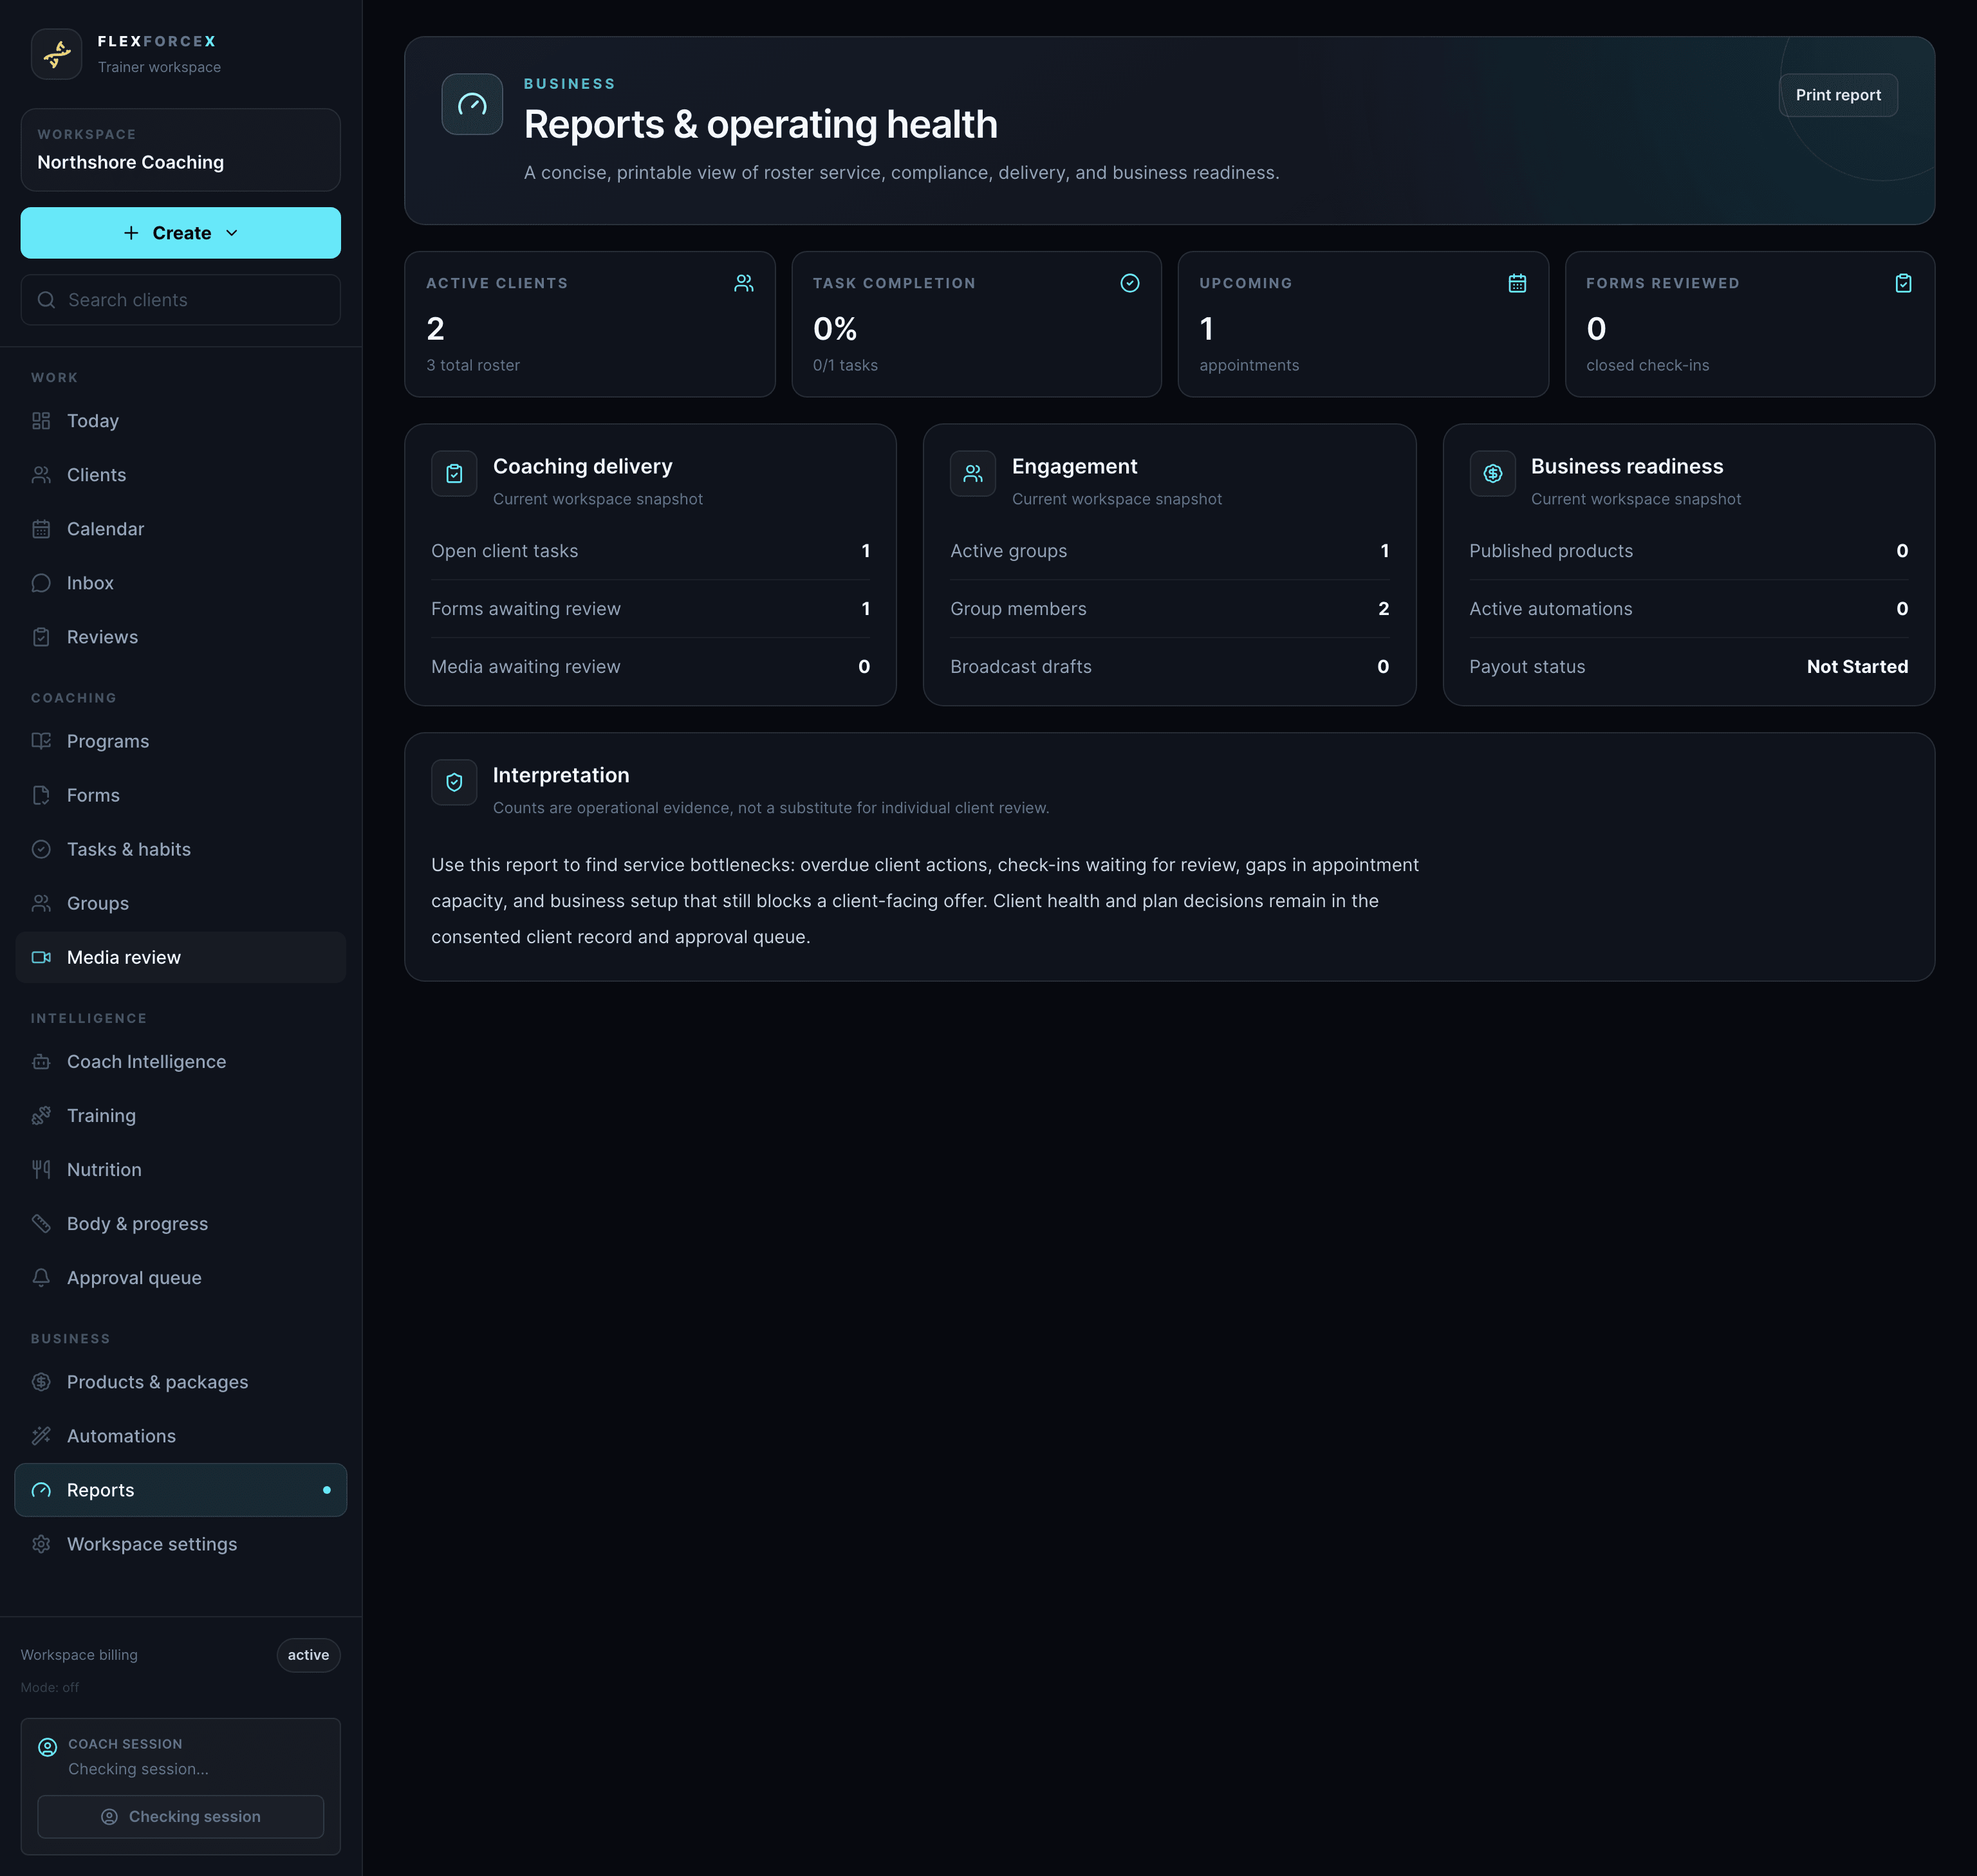1977x1876 pixels.
Task: Click the Forms Reviewed clipboard icon
Action: 1903,283
